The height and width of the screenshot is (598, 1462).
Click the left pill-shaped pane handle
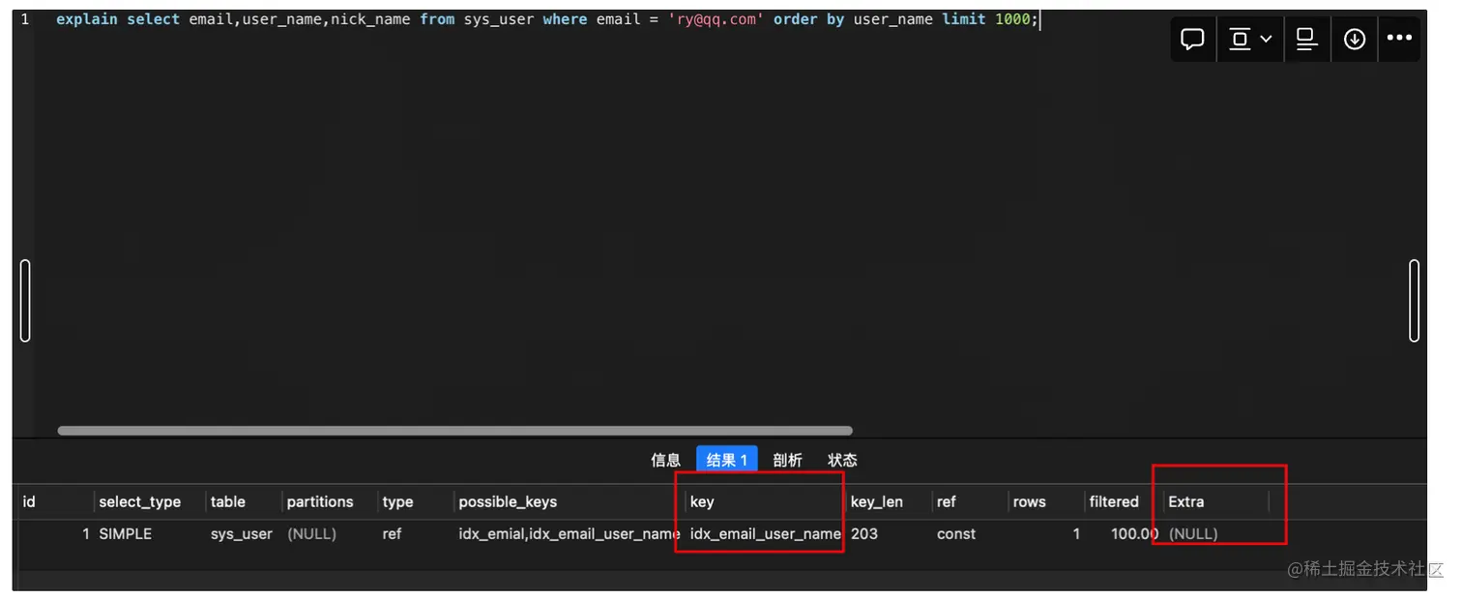click(25, 300)
